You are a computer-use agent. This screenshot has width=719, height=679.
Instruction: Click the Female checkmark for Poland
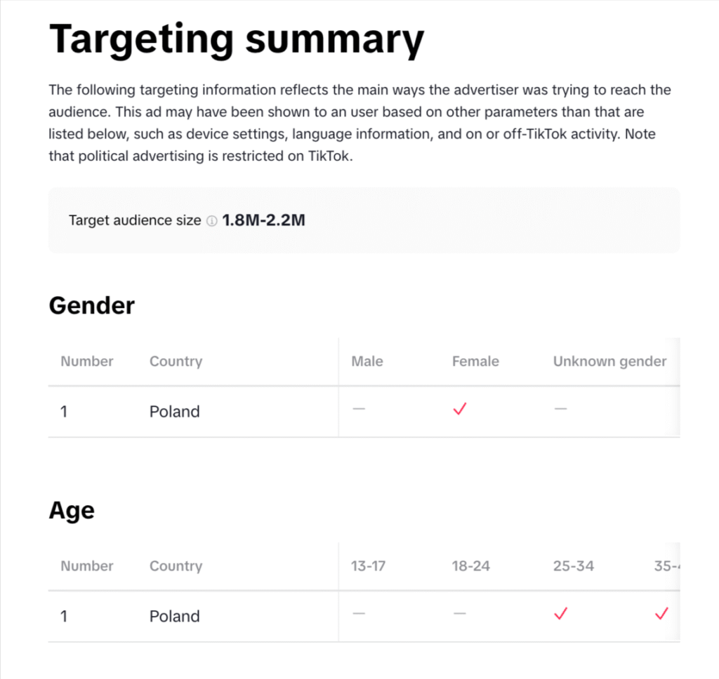point(460,410)
